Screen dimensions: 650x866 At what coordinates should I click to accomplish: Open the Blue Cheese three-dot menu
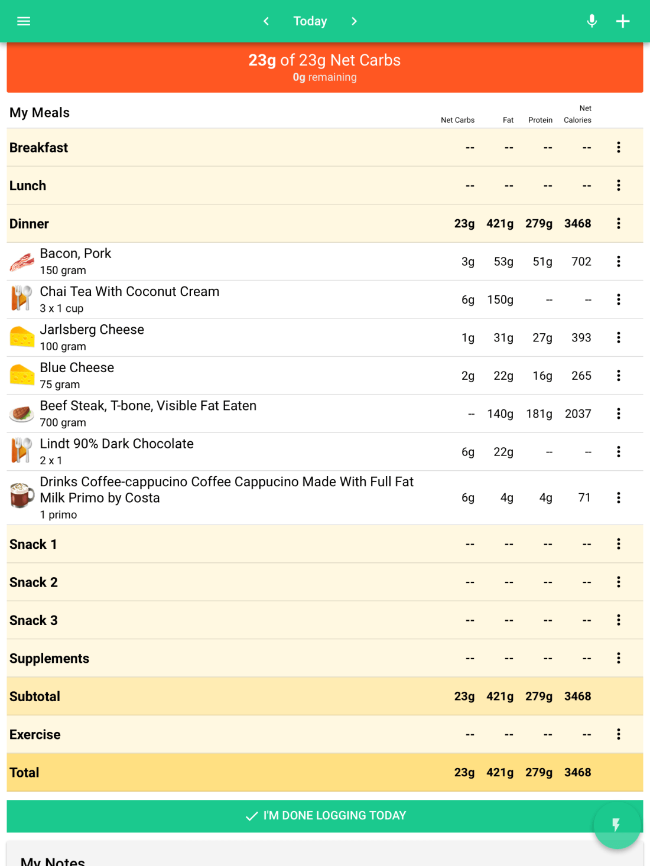point(618,376)
